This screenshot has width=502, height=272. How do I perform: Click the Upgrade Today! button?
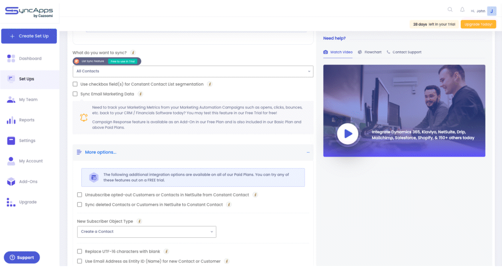[x=478, y=24]
